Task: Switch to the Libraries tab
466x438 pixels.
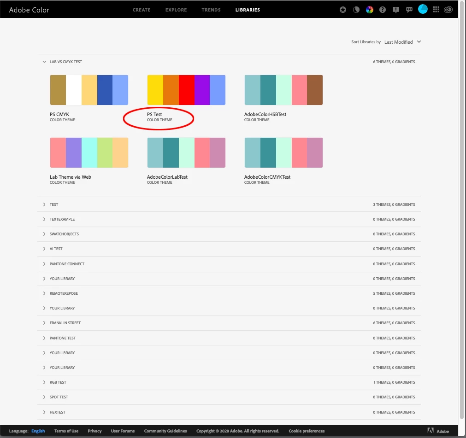Action: [248, 10]
